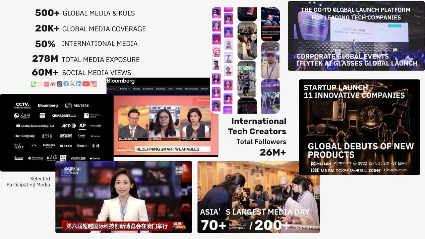Click the LiberNovo brand logo
Viewport: 425px width, 239px height.
tap(395, 170)
